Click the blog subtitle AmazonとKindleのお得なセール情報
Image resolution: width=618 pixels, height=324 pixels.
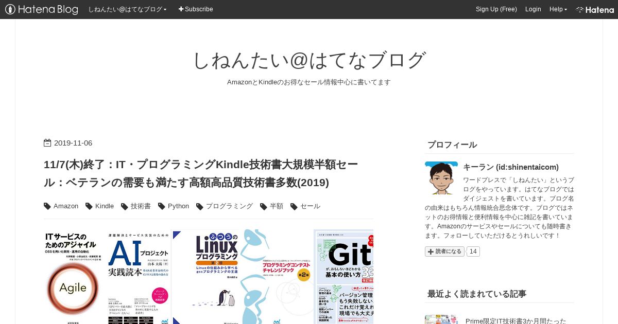click(x=309, y=82)
